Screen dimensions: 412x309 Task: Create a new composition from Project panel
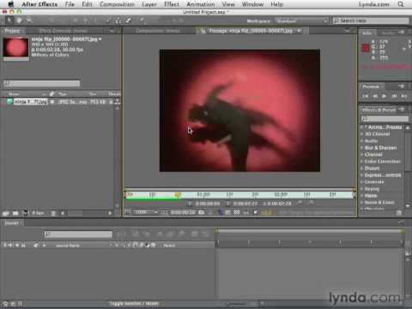(x=25, y=213)
